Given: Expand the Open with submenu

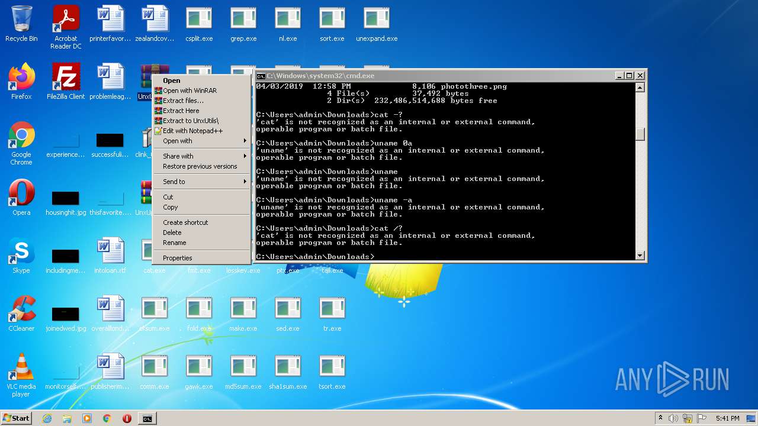Looking at the screenshot, I should pyautogui.click(x=201, y=141).
